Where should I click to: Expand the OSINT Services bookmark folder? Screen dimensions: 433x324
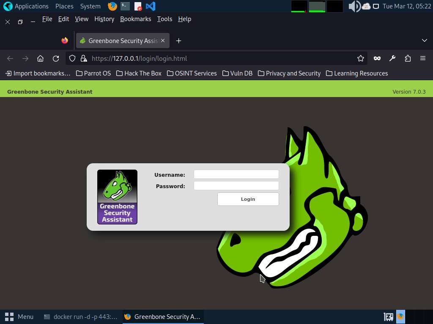(x=192, y=73)
